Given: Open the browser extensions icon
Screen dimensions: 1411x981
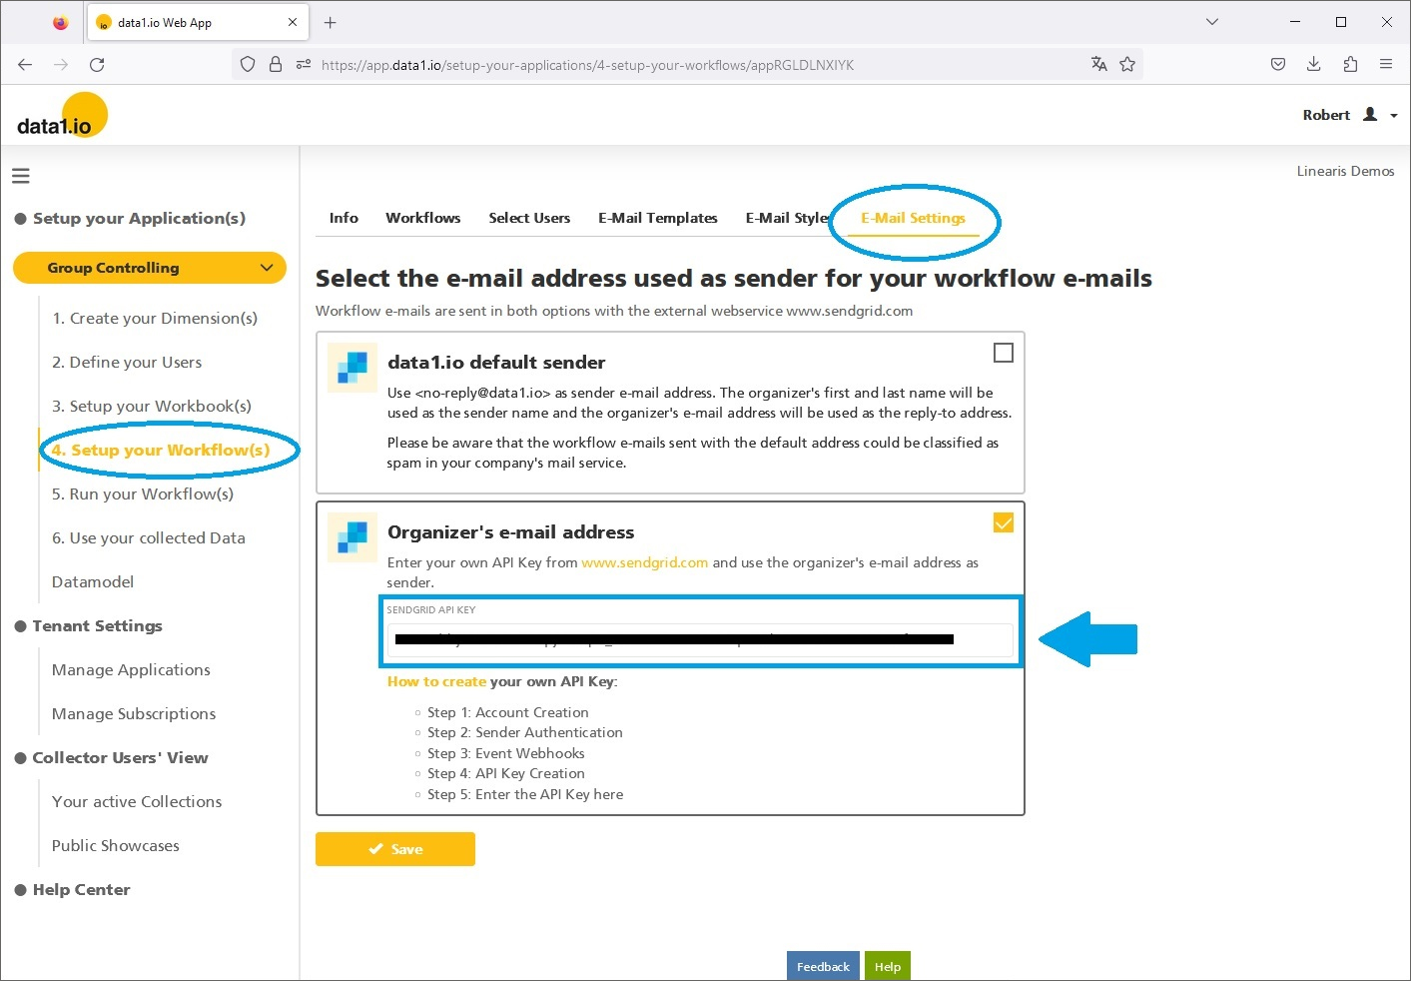Looking at the screenshot, I should [x=1350, y=64].
